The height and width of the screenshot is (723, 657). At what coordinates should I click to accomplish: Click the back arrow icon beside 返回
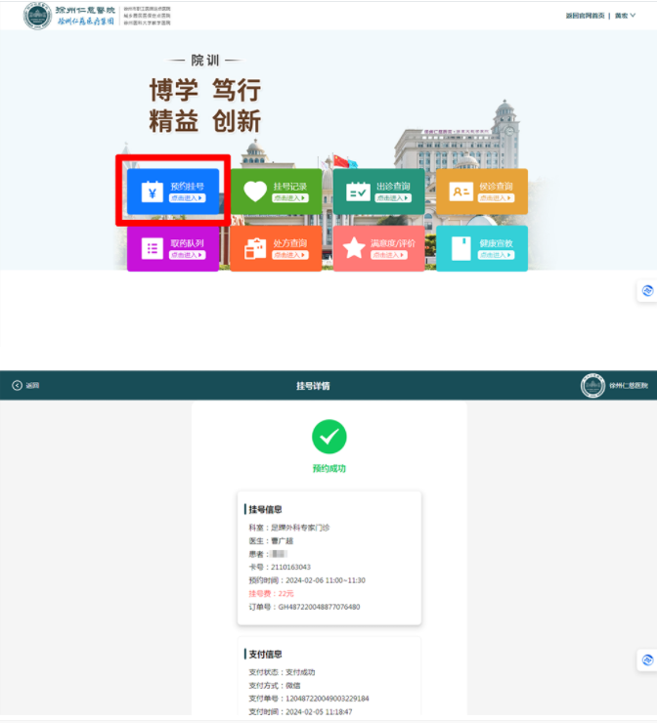17,386
